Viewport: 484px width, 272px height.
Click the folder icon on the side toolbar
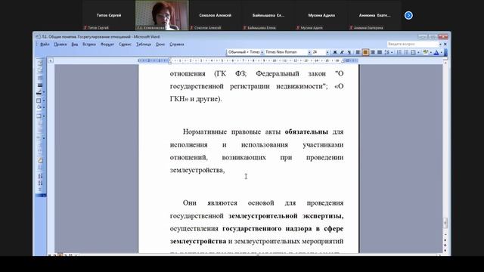click(40, 161)
